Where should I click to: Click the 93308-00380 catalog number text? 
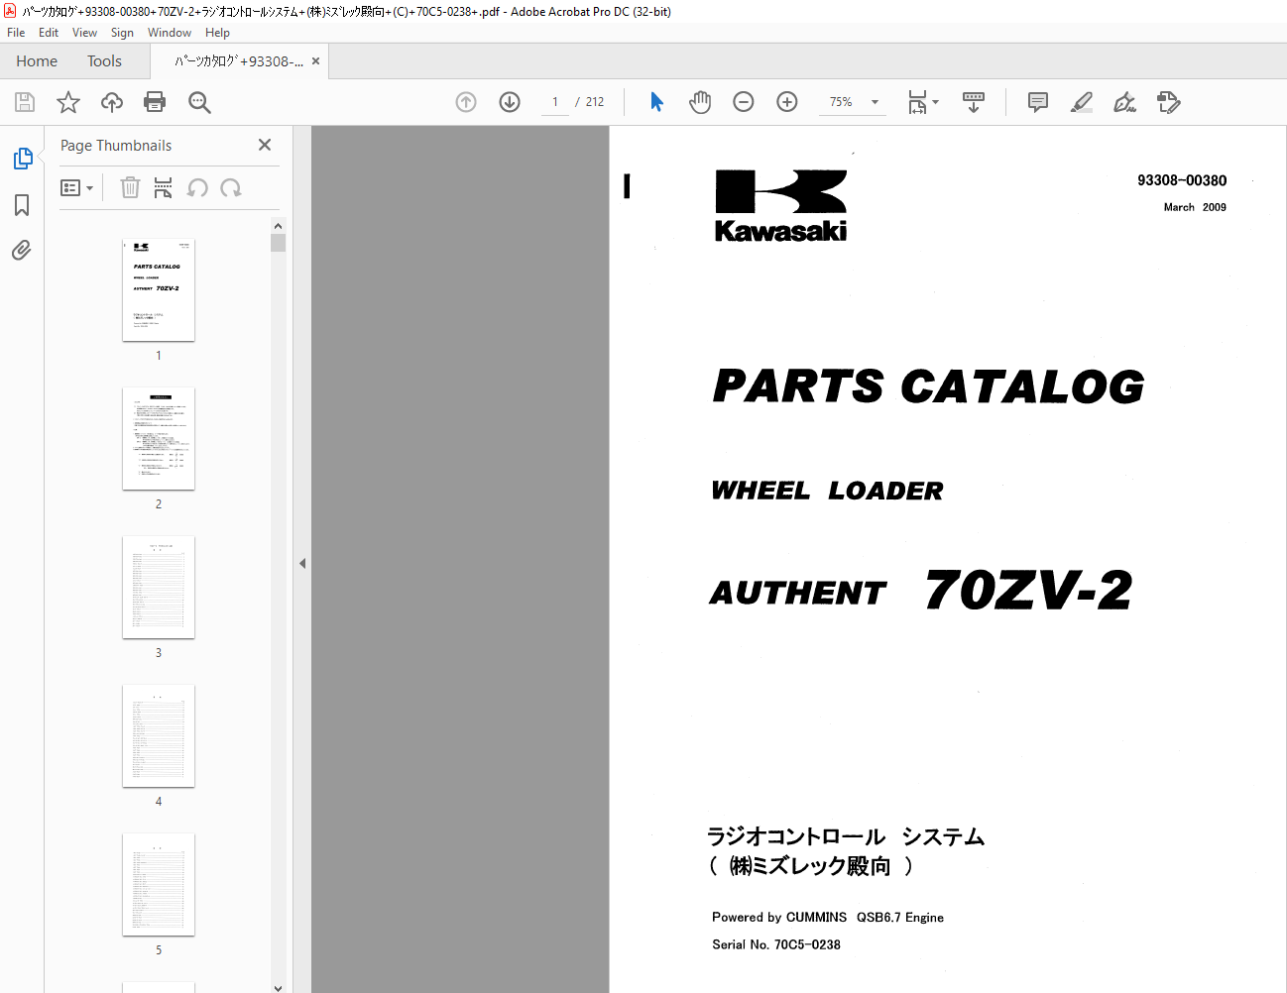pos(1182,180)
